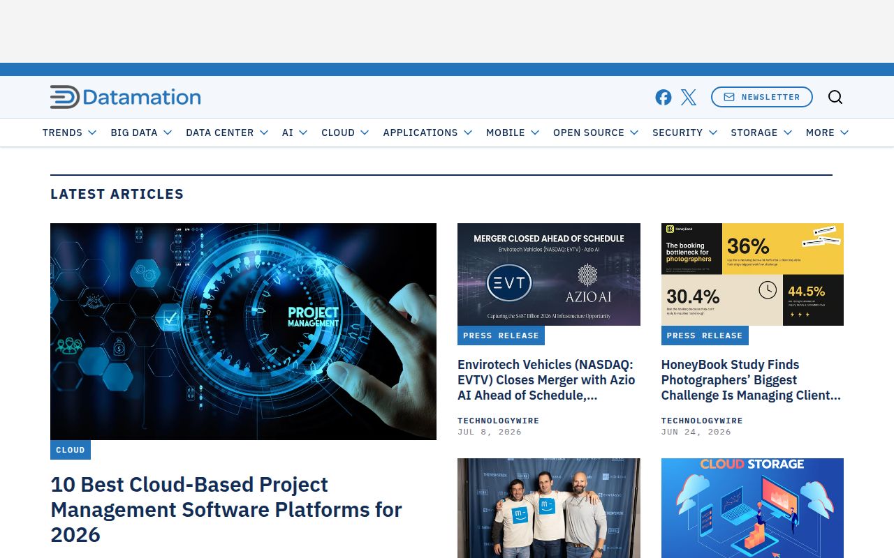Viewport: 894px width, 558px height.
Task: Open the AI menu item
Action: 288,133
